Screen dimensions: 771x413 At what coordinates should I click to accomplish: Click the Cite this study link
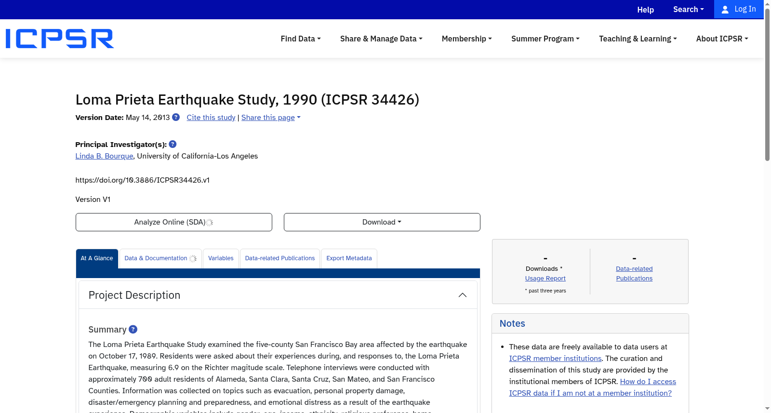[x=211, y=118]
